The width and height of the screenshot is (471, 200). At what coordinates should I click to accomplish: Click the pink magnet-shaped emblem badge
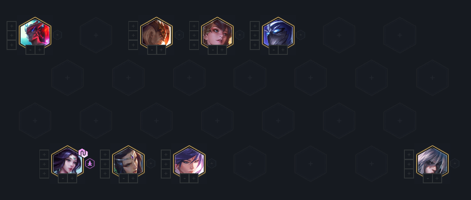(83, 153)
